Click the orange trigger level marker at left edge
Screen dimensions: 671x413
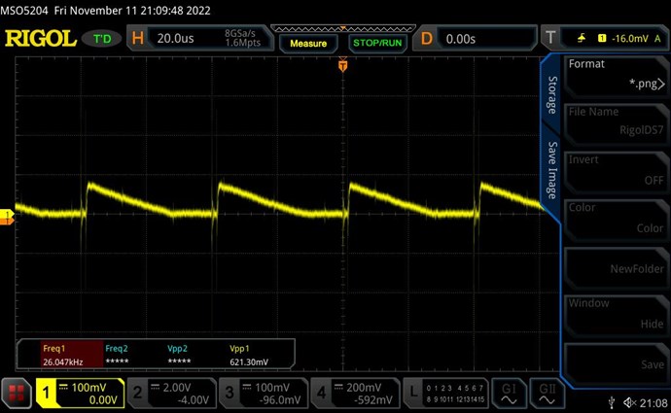[x=7, y=221]
